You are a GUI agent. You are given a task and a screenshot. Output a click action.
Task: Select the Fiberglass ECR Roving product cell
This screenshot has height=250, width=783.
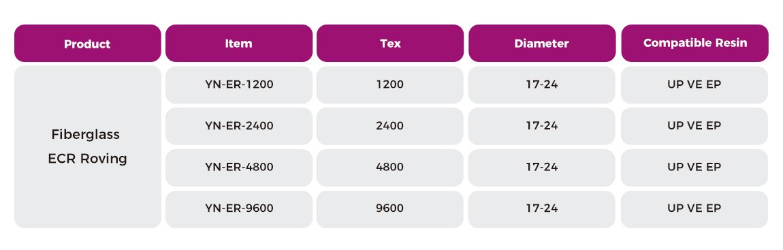point(87,146)
